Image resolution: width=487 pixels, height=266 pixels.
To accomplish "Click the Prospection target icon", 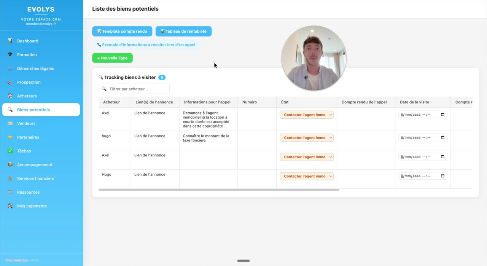I will coord(10,82).
